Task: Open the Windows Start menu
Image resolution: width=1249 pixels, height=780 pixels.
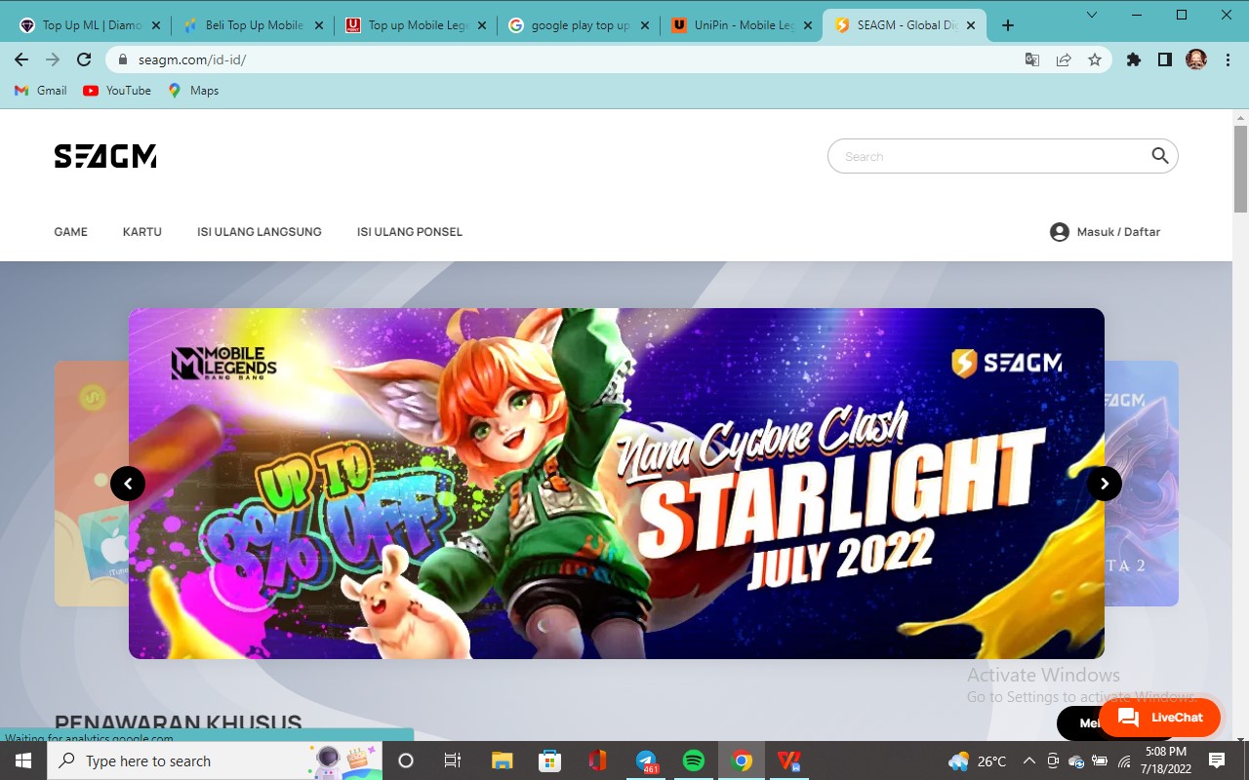Action: tap(23, 760)
